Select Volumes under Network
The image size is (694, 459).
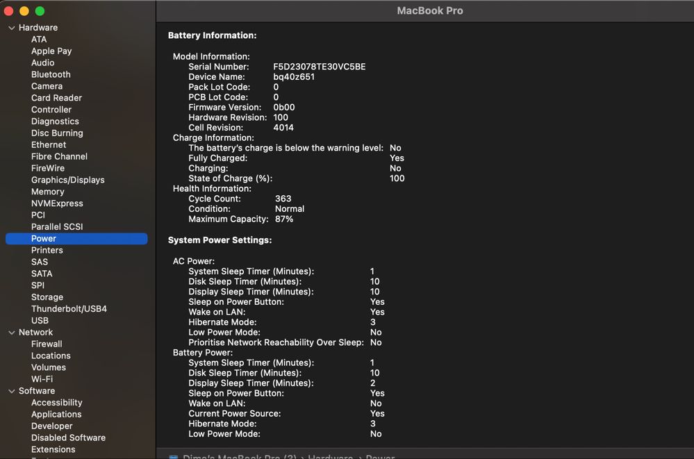49,368
